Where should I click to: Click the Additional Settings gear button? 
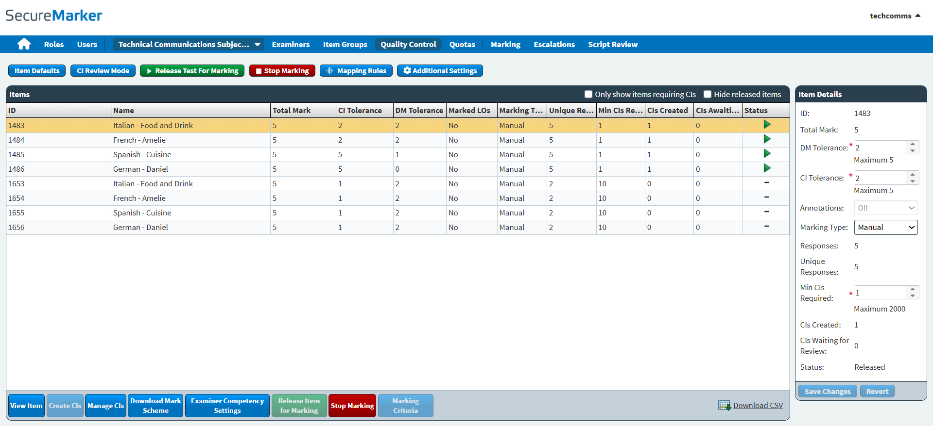[440, 71]
